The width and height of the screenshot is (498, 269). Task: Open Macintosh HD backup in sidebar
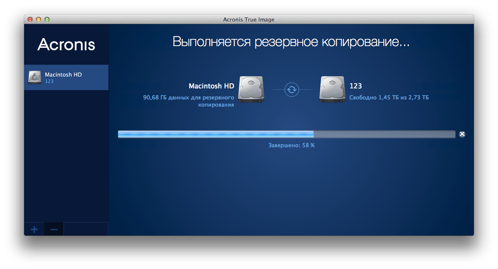pyautogui.click(x=66, y=77)
